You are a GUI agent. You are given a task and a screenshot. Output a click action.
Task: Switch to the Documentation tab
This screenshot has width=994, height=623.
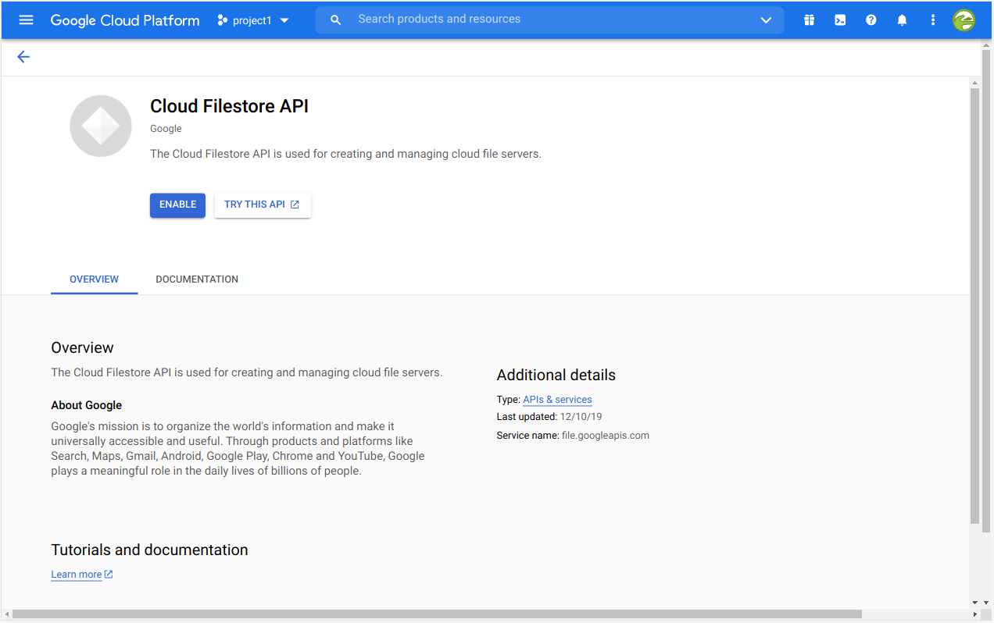coord(197,279)
